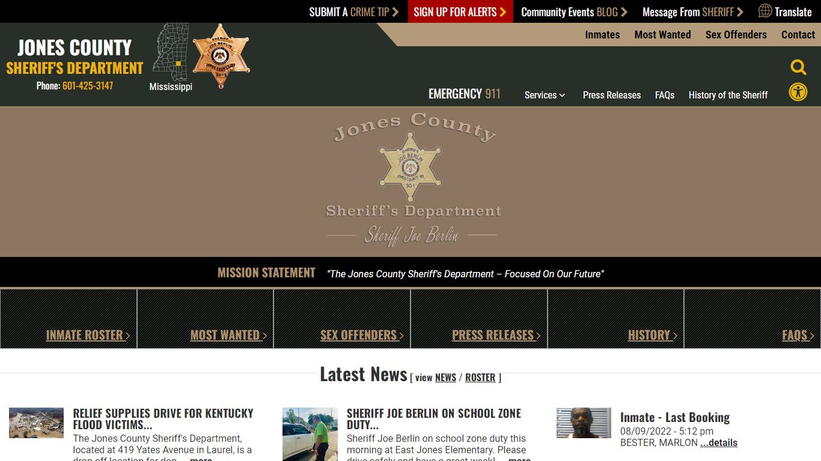Image resolution: width=821 pixels, height=461 pixels.
Task: Open the Contact page
Action: [x=798, y=35]
